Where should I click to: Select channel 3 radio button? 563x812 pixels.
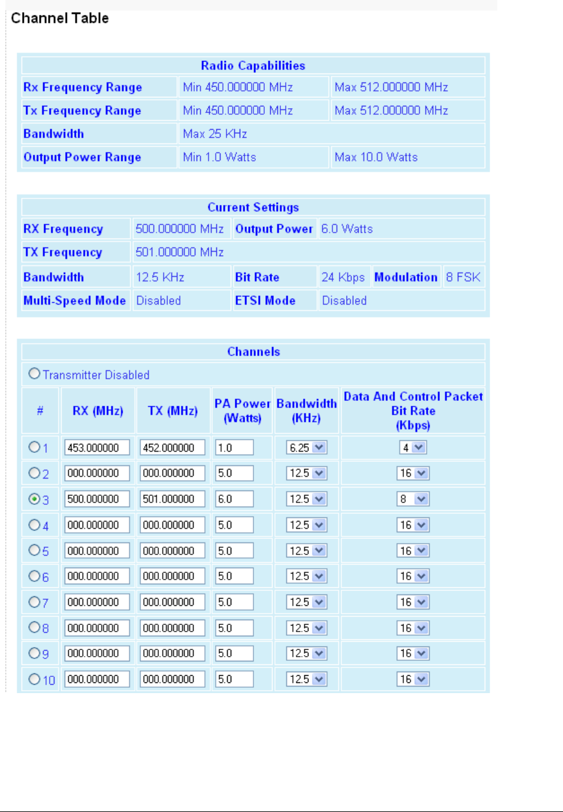(35, 498)
